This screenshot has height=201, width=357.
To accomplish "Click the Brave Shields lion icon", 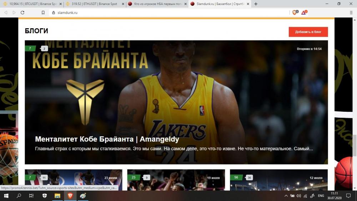I will click(295, 12).
